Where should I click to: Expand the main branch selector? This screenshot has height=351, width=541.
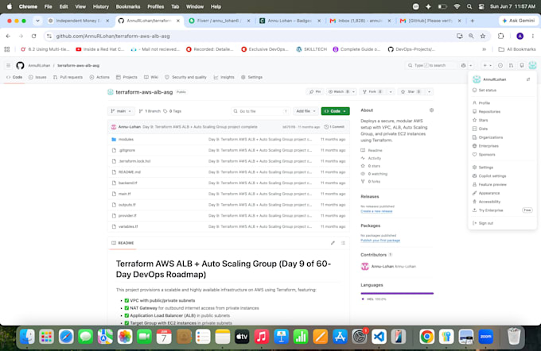121,111
